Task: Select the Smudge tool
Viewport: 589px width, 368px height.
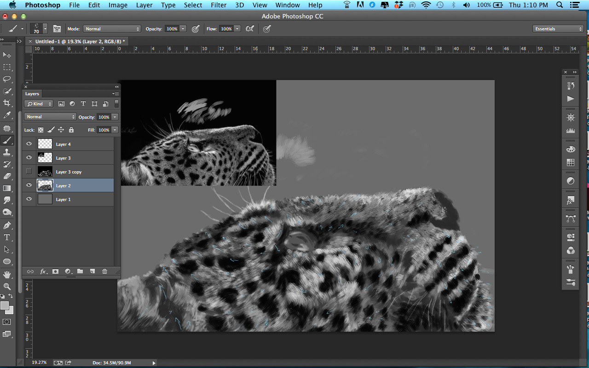Action: pyautogui.click(x=7, y=200)
